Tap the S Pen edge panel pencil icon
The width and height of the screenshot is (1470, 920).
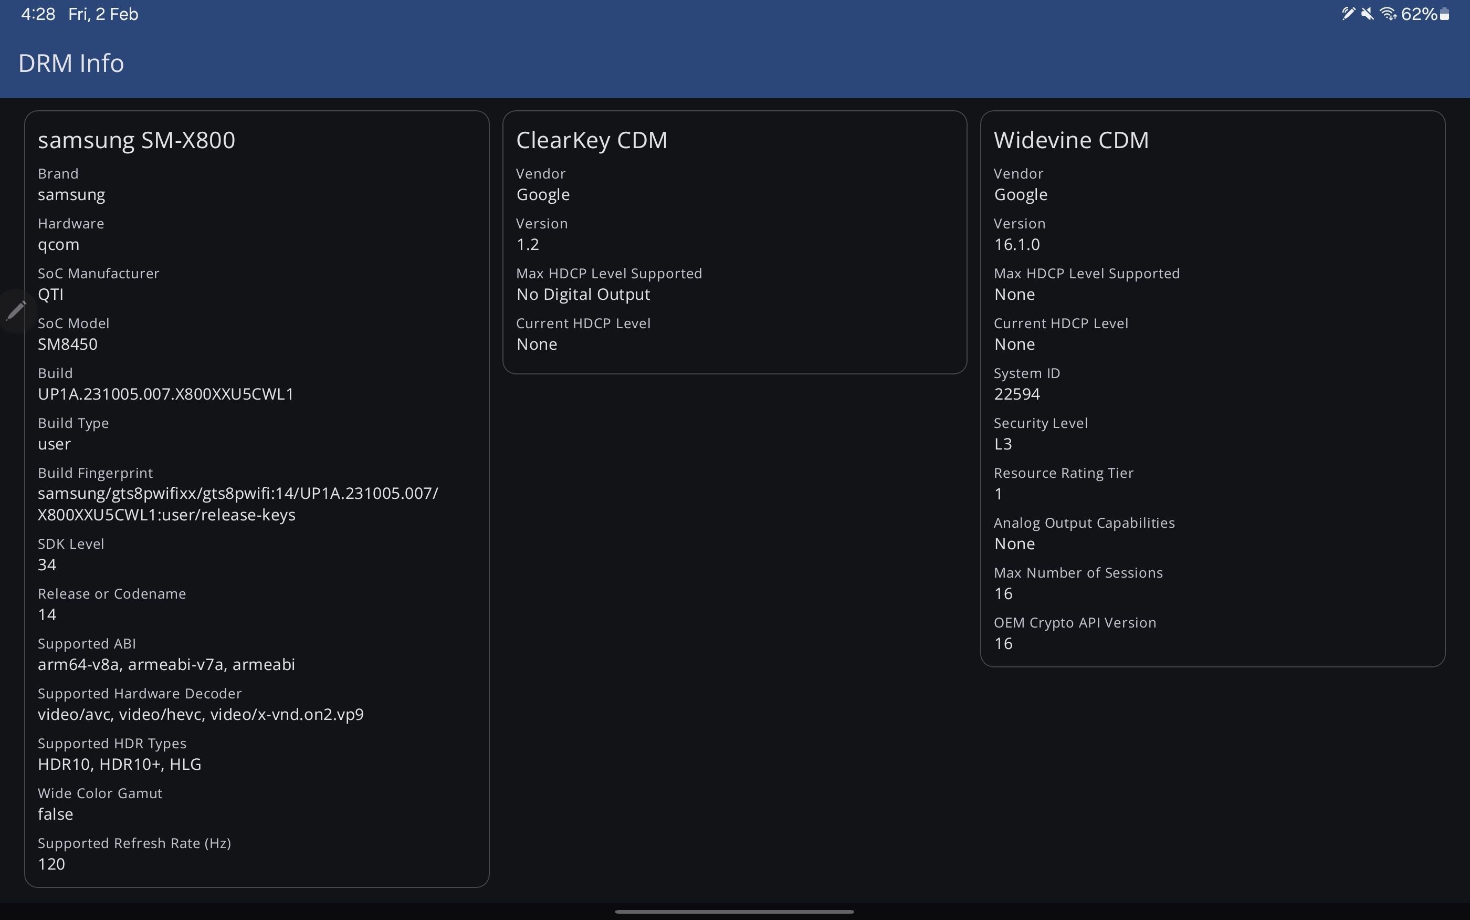click(x=16, y=310)
